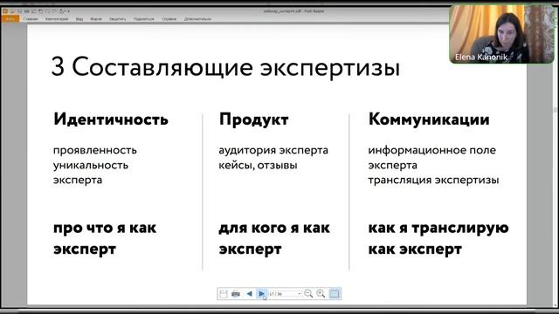Toggle the read mode icon in floating toolbar

pyautogui.click(x=335, y=294)
